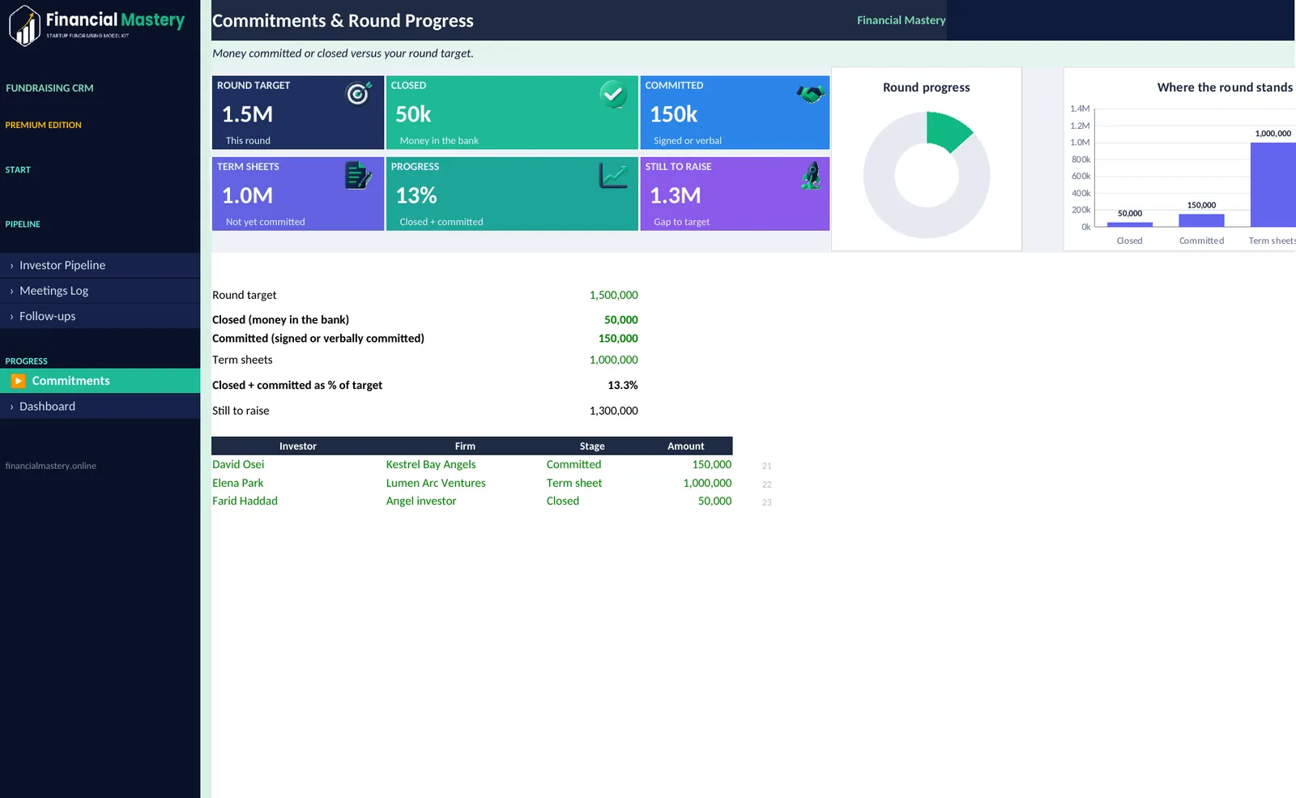Click the handshake icon on Committed card
Screen dimensions: 1296x798
click(x=810, y=94)
